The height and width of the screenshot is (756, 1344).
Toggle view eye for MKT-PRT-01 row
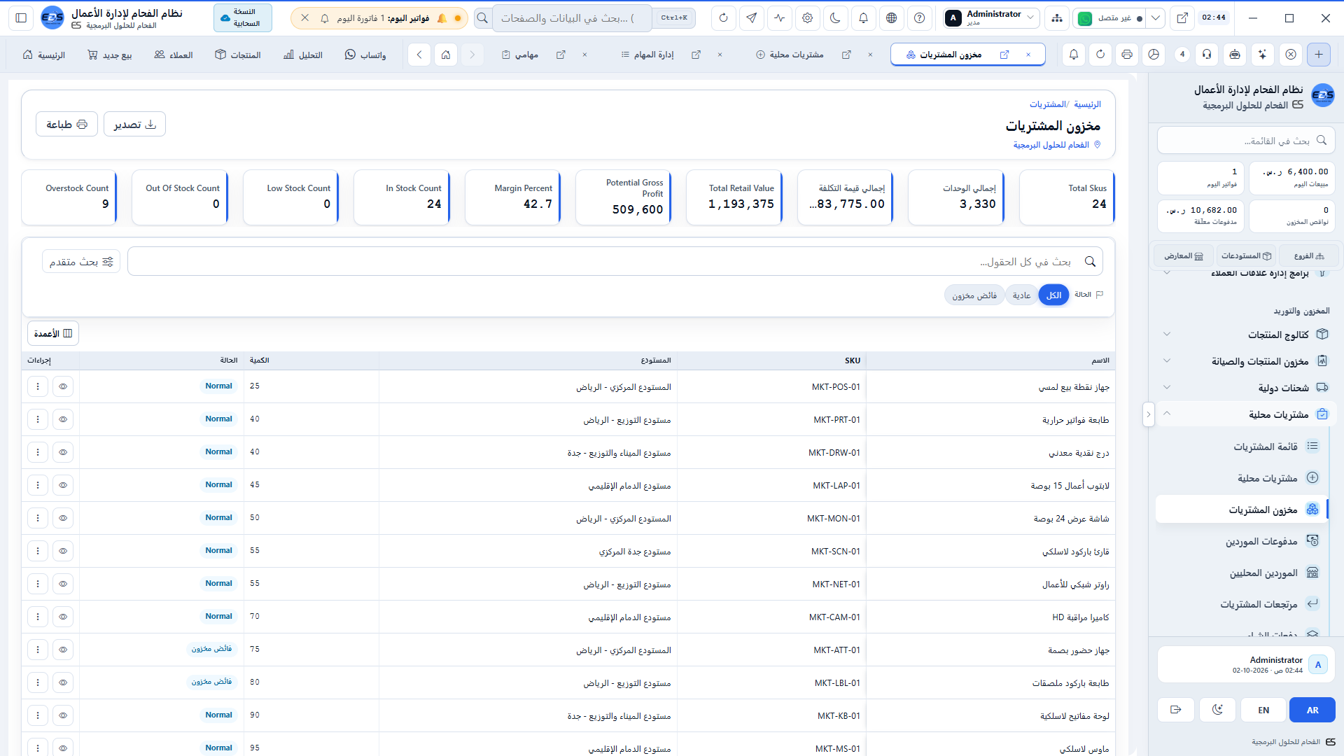click(x=63, y=419)
